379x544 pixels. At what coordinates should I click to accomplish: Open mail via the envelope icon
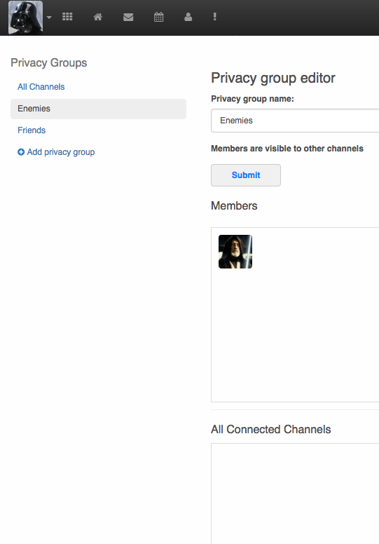click(128, 17)
